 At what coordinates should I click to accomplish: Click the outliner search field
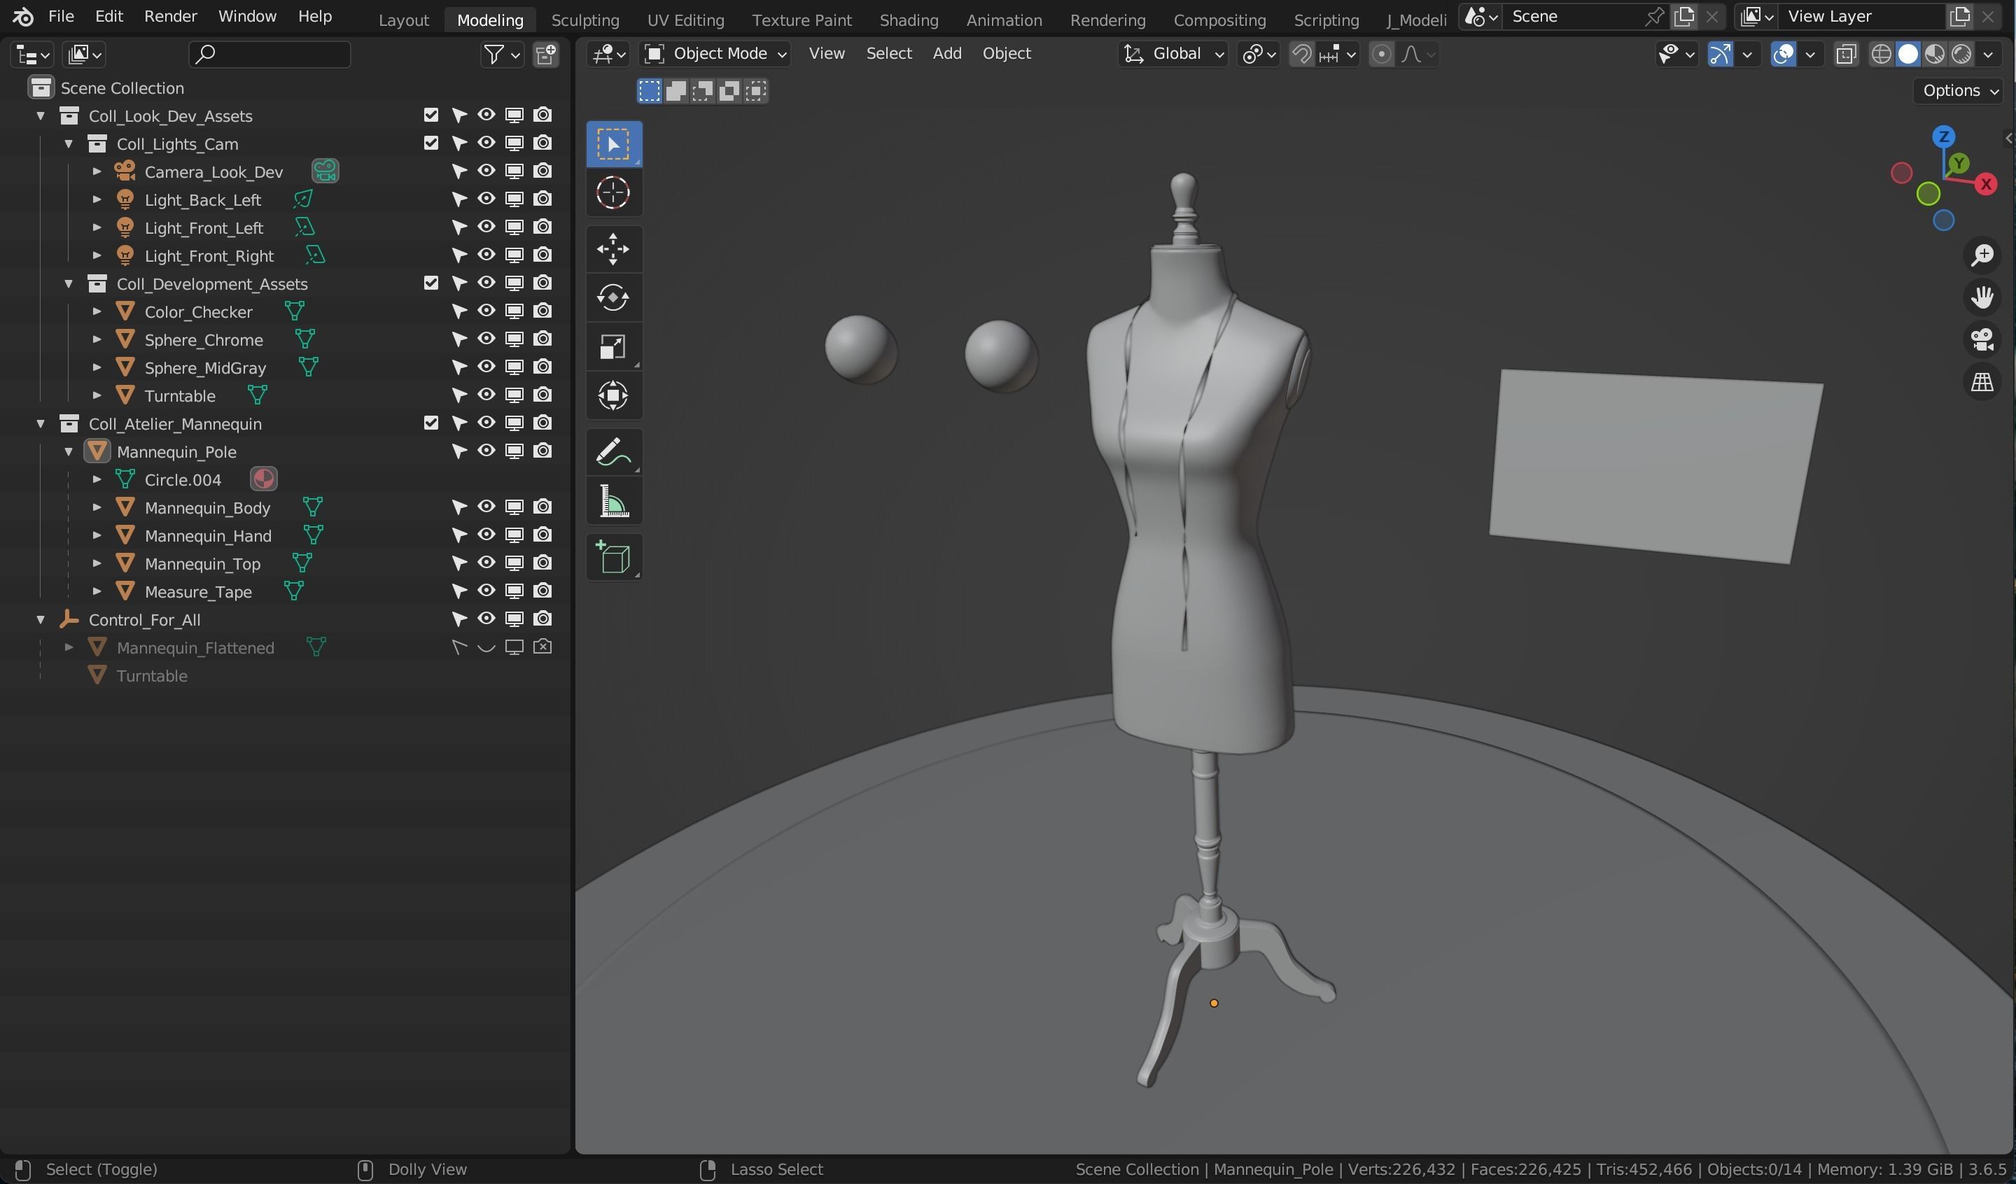(269, 55)
